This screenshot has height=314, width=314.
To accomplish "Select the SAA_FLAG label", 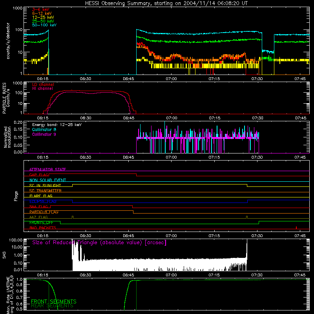I will tap(38, 206).
